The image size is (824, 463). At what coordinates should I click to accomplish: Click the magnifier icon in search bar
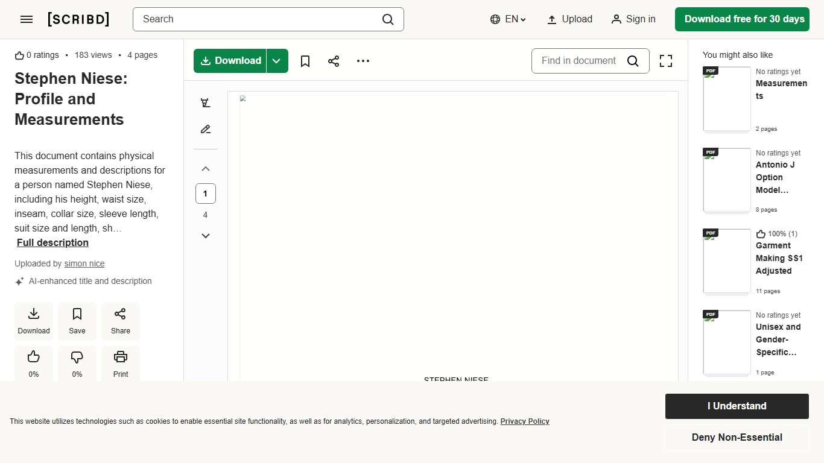(x=388, y=19)
